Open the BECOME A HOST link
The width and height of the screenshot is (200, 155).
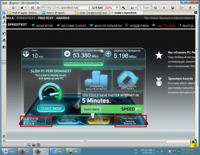click(x=74, y=26)
